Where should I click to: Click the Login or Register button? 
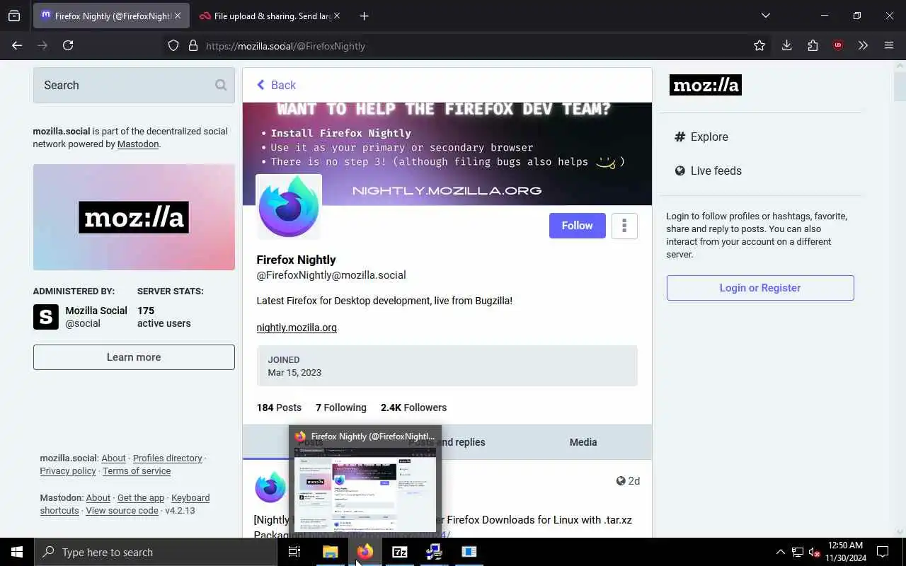[x=760, y=288]
